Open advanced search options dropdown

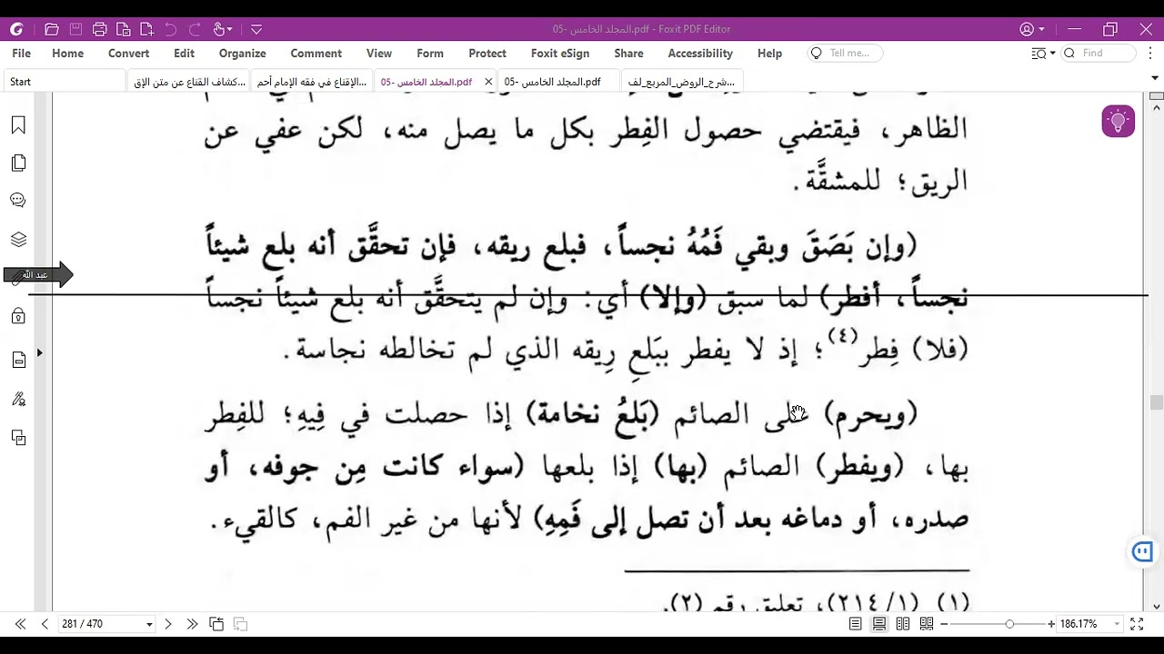1043,54
